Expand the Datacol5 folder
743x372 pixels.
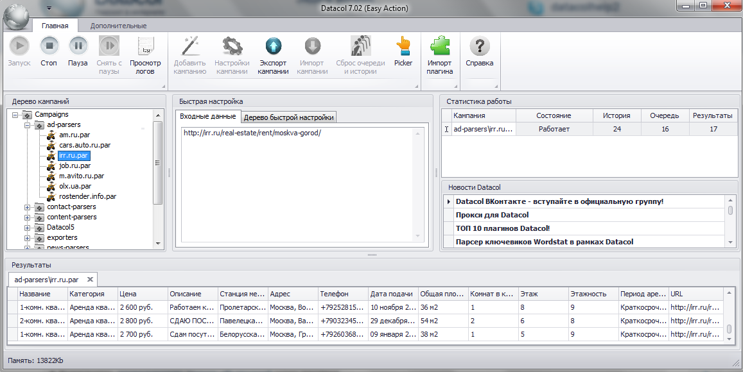pos(28,228)
